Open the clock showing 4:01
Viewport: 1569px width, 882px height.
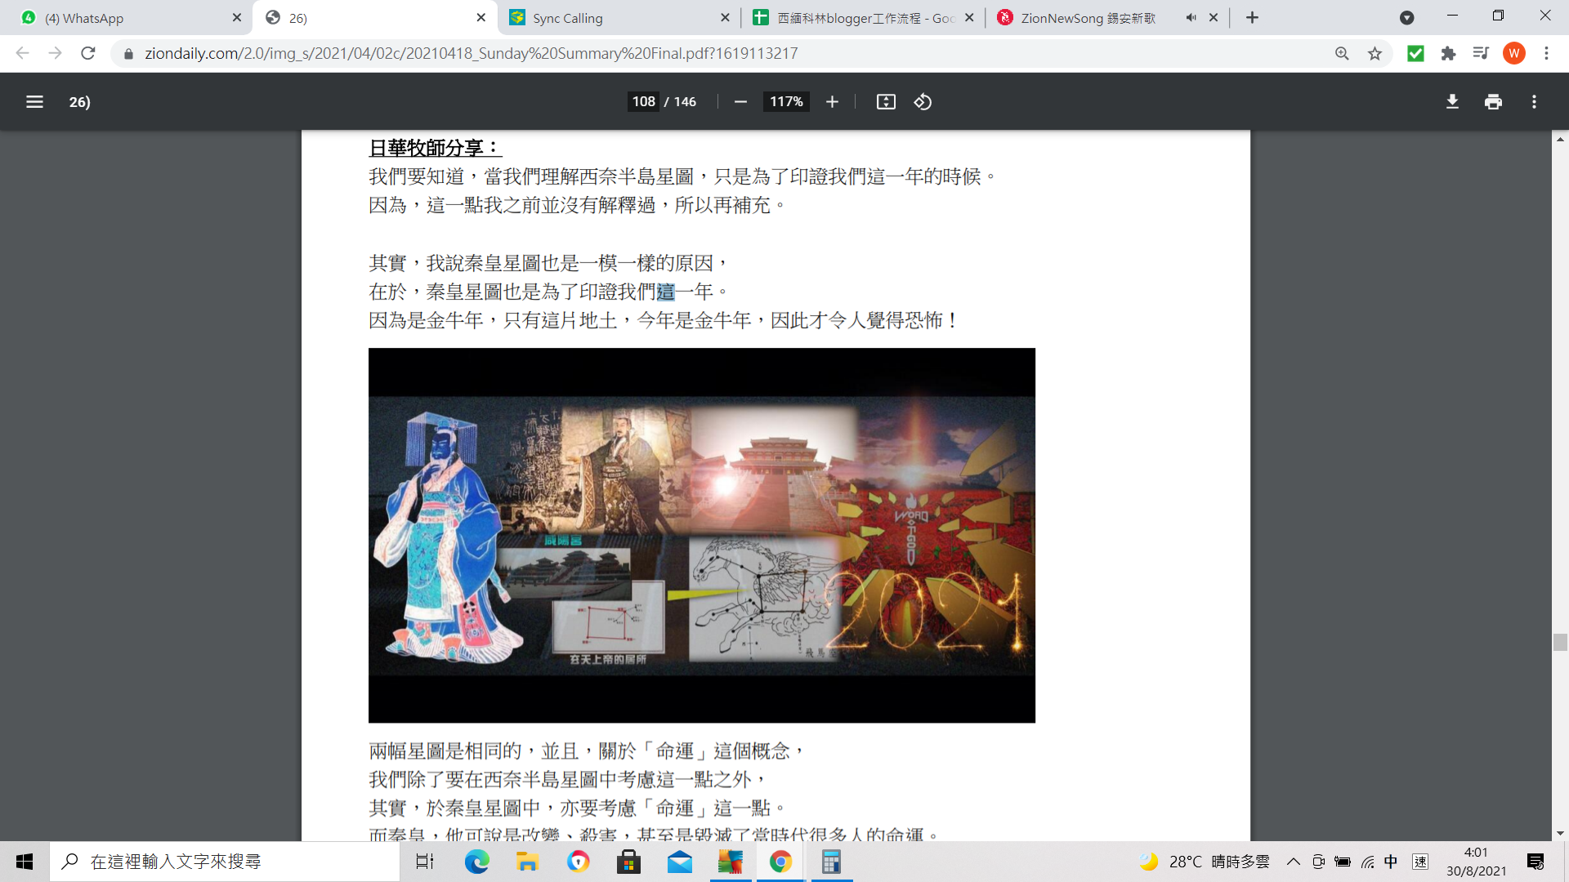pos(1476,862)
